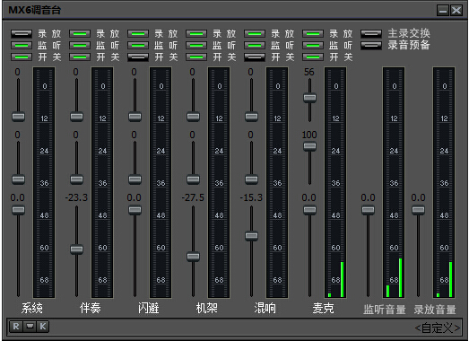This screenshot has height=341, width=469.
Task: Click the 混响 channel's middle small slider knob
Action: pos(252,179)
